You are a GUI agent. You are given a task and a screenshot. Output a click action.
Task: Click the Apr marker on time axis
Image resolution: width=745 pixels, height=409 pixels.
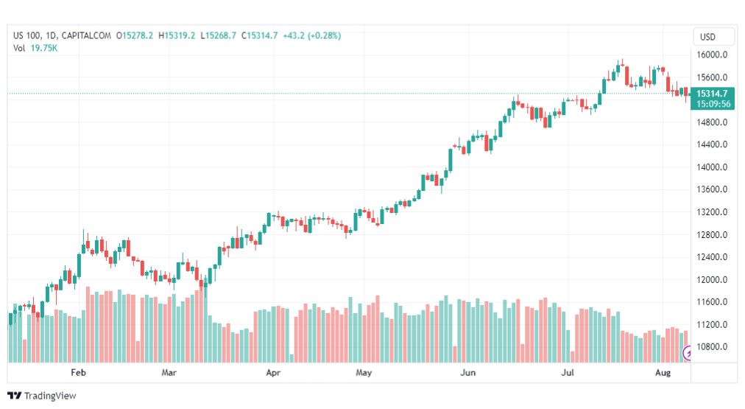[273, 372]
